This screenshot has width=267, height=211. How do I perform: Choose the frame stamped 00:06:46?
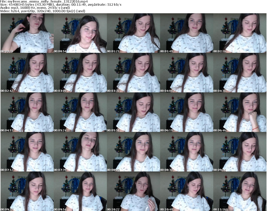[x=240, y=112]
